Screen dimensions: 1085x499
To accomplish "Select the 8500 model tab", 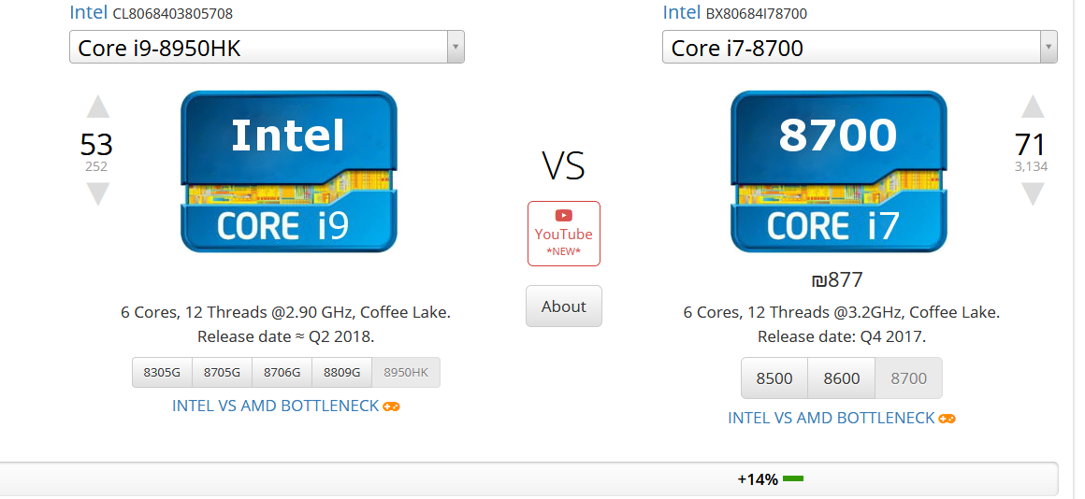I will point(774,378).
